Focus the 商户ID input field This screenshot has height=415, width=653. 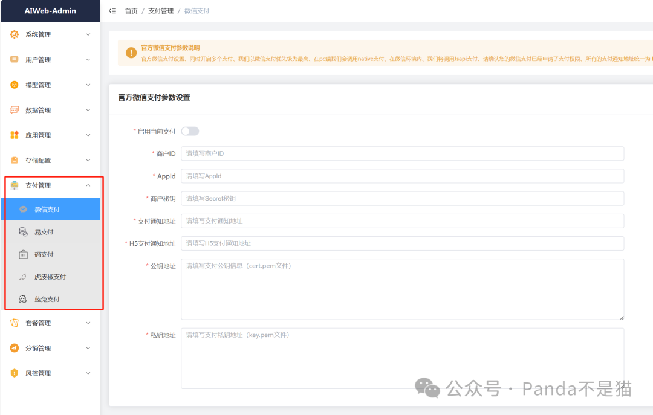click(402, 153)
